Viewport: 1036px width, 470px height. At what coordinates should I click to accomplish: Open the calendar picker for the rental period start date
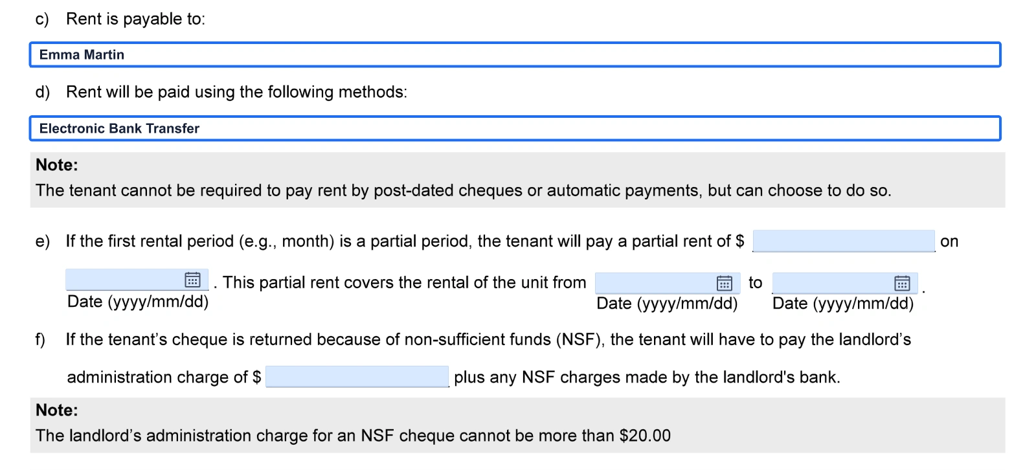(x=725, y=282)
